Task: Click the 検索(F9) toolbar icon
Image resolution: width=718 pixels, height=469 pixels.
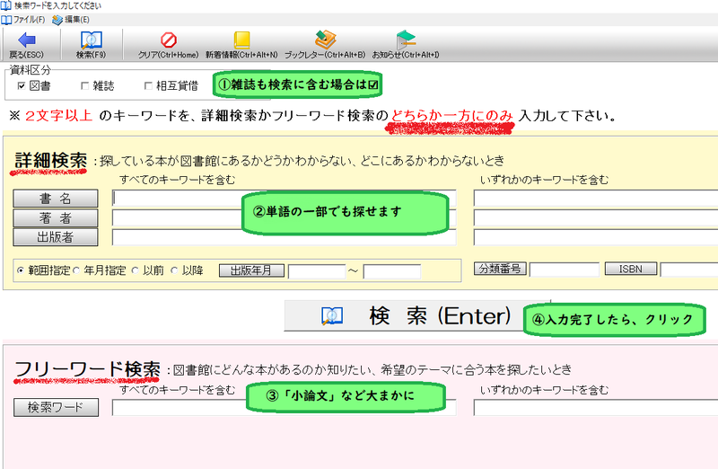Action: pos(91,40)
